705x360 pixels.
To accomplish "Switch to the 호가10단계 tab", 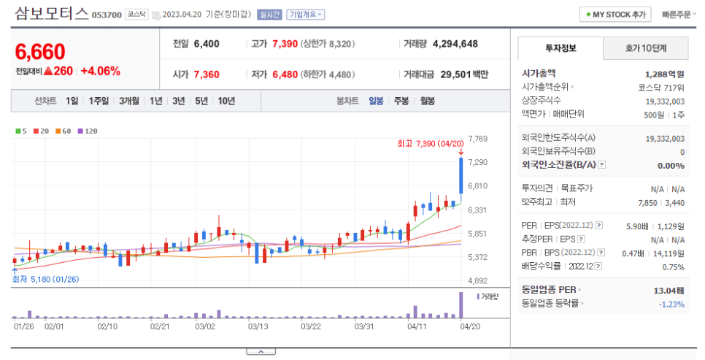I will 646,48.
